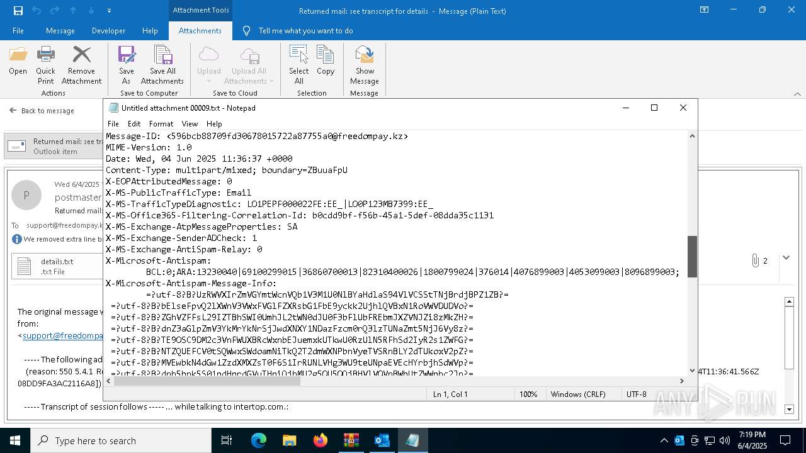Click the Redo arrow in quick access toolbar
This screenshot has width=806, height=453.
click(x=54, y=11)
